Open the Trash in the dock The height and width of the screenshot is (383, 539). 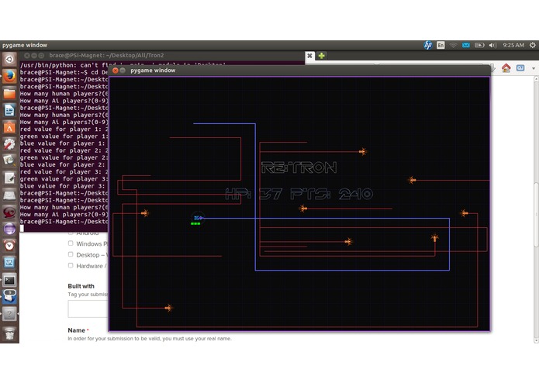point(9,333)
